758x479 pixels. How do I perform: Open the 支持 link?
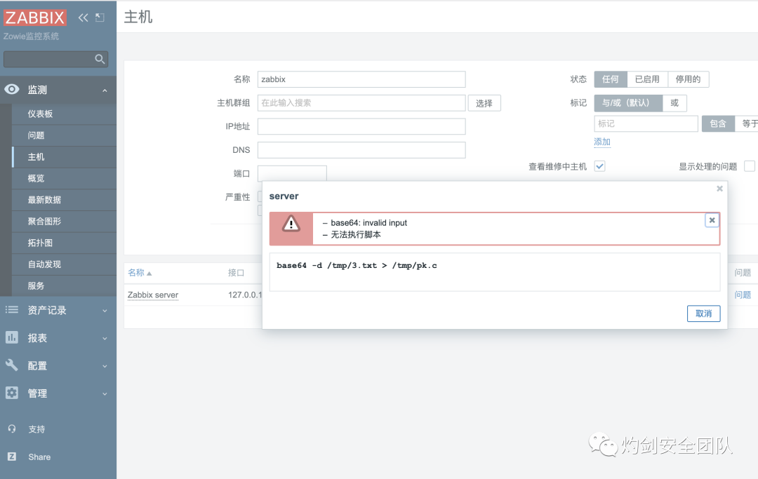coord(36,429)
